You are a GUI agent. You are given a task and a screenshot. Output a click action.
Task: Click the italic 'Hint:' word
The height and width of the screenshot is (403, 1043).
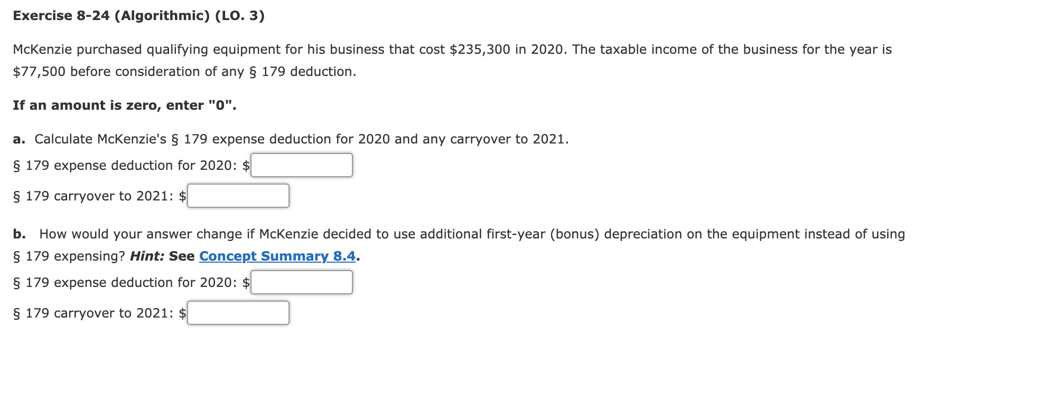[147, 256]
